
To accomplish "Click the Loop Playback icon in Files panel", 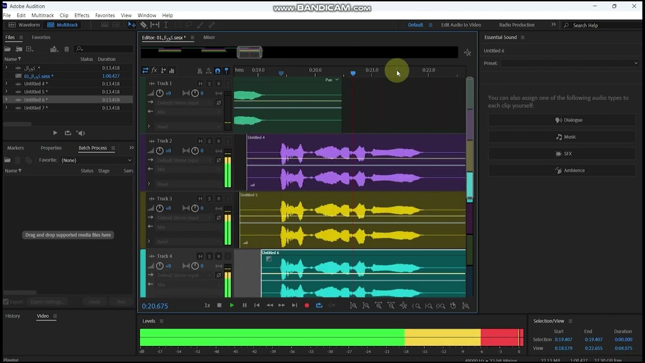I will 68,133.
